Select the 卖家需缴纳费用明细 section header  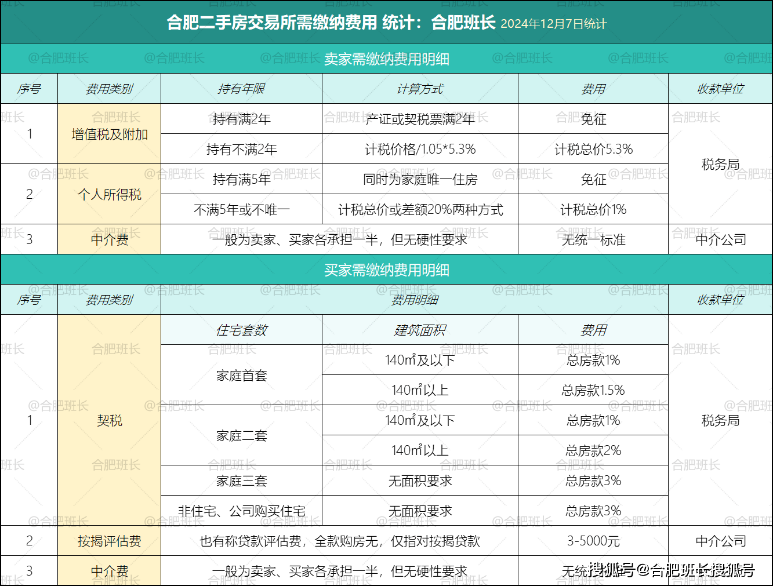point(386,59)
